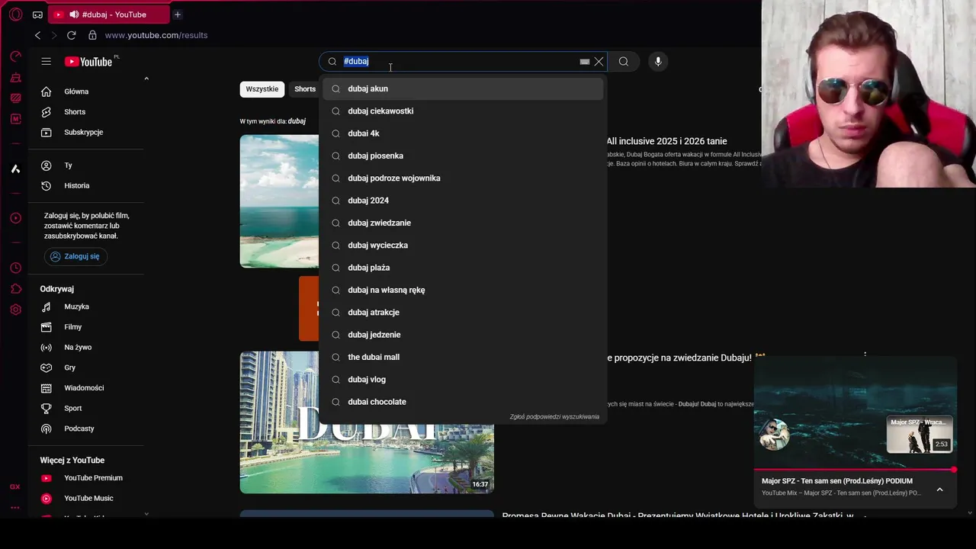Open GX Control speedometer in sidebar

pos(15,56)
